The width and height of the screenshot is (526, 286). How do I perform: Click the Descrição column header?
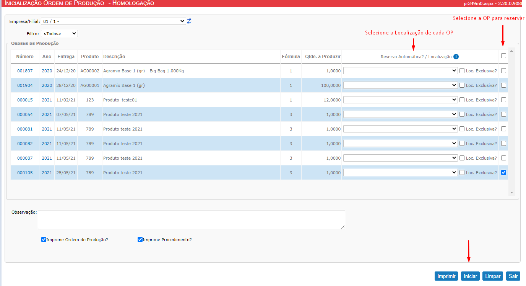pyautogui.click(x=114, y=57)
